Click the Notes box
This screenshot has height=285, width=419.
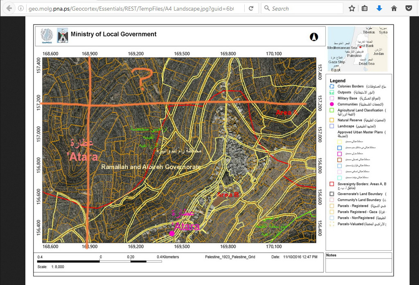coord(358,262)
